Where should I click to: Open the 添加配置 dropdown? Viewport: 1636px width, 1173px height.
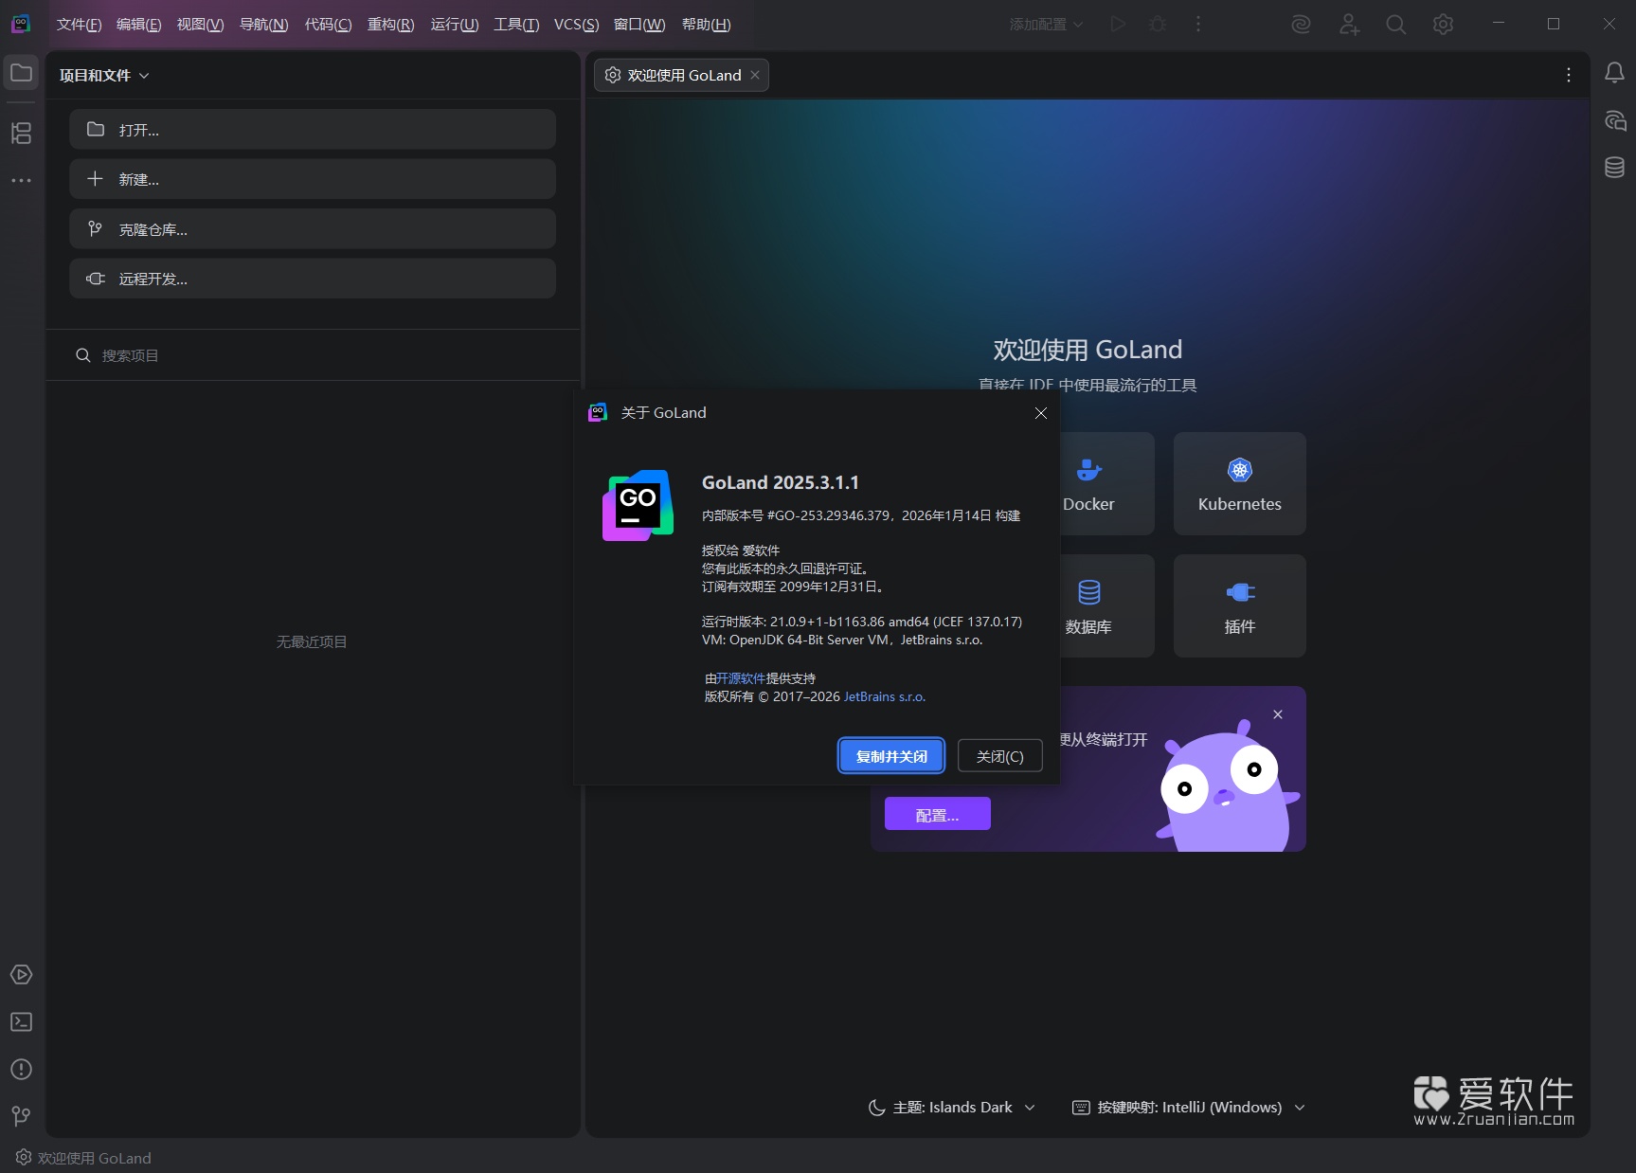(1045, 24)
